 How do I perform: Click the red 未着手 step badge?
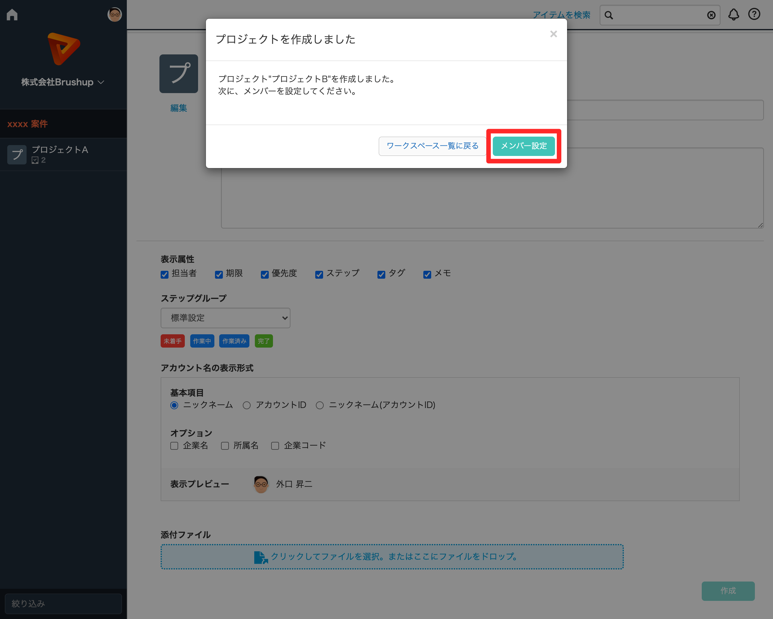point(172,341)
